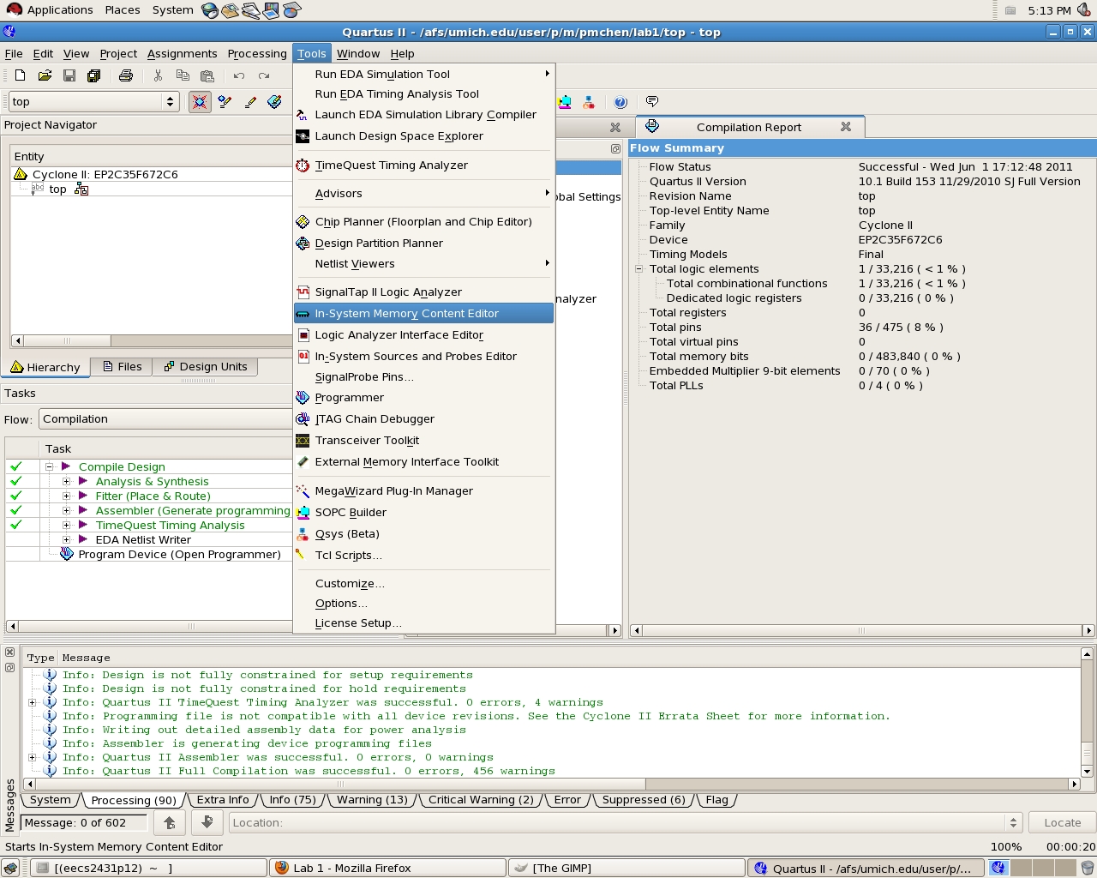Open The GIMP taskbar item
Screen dimensions: 1097x878
click(x=626, y=869)
